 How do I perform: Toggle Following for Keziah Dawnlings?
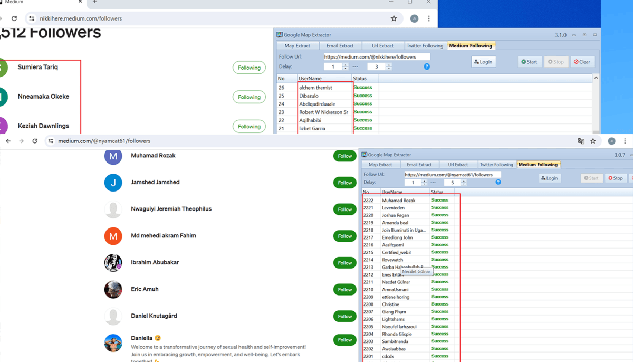249,126
